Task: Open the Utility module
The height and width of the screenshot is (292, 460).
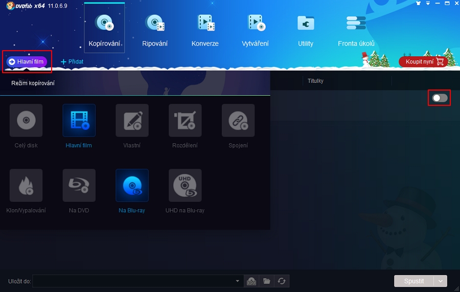Action: pos(306,31)
